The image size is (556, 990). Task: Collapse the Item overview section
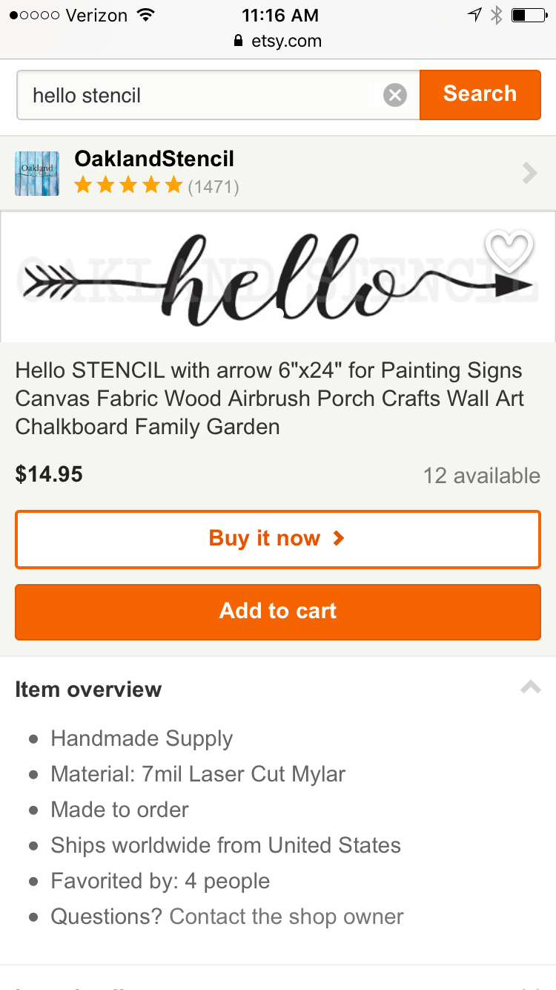(x=530, y=688)
